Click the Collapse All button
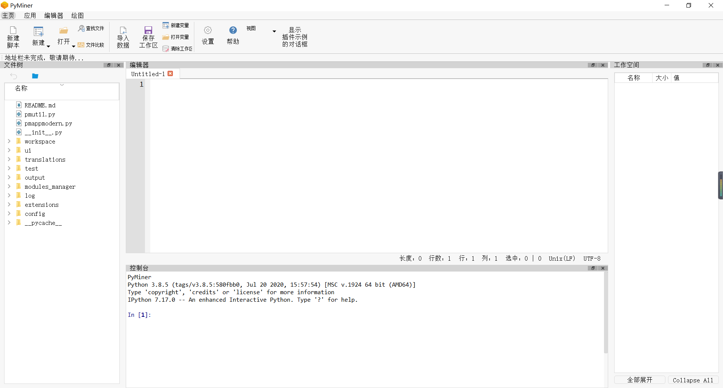The image size is (723, 388). 693,380
